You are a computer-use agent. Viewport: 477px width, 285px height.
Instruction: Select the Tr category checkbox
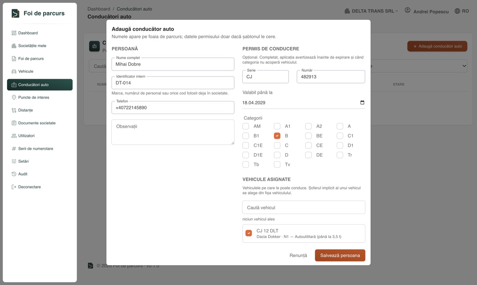tap(340, 155)
